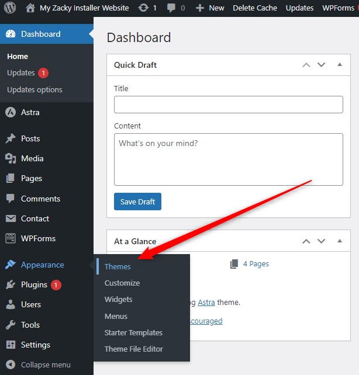Click the Tools wrench icon

click(x=11, y=325)
